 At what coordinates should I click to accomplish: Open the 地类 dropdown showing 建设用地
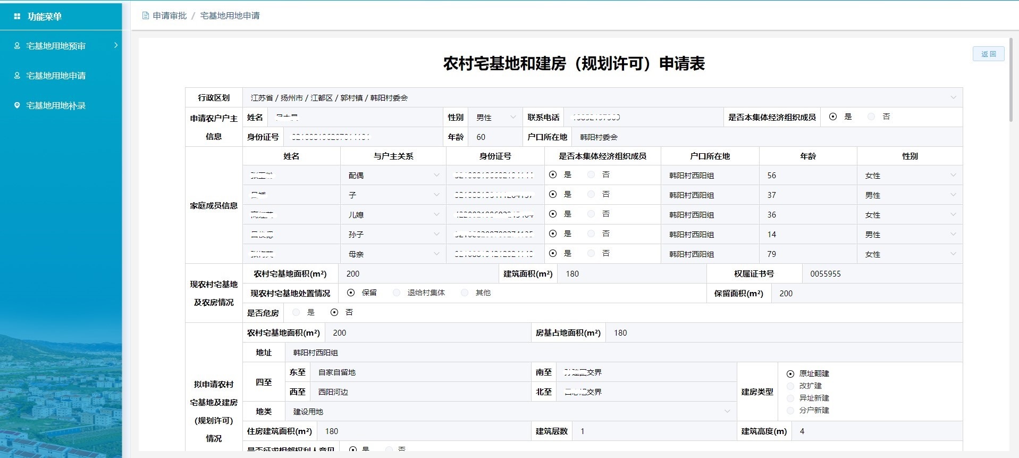pyautogui.click(x=727, y=412)
